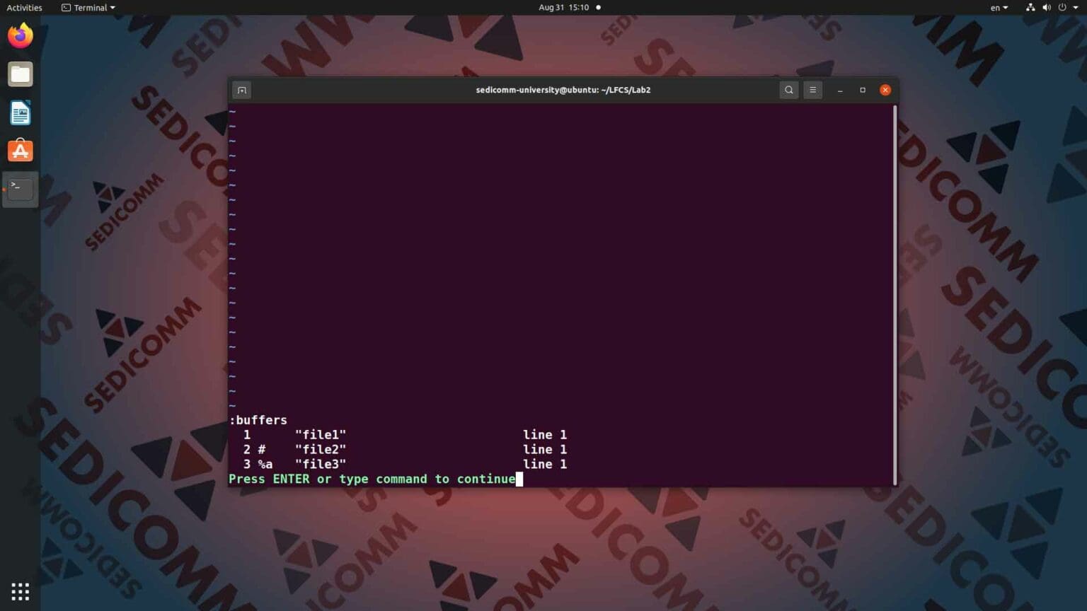
Task: Open Firefox from the dock
Action: pos(20,35)
